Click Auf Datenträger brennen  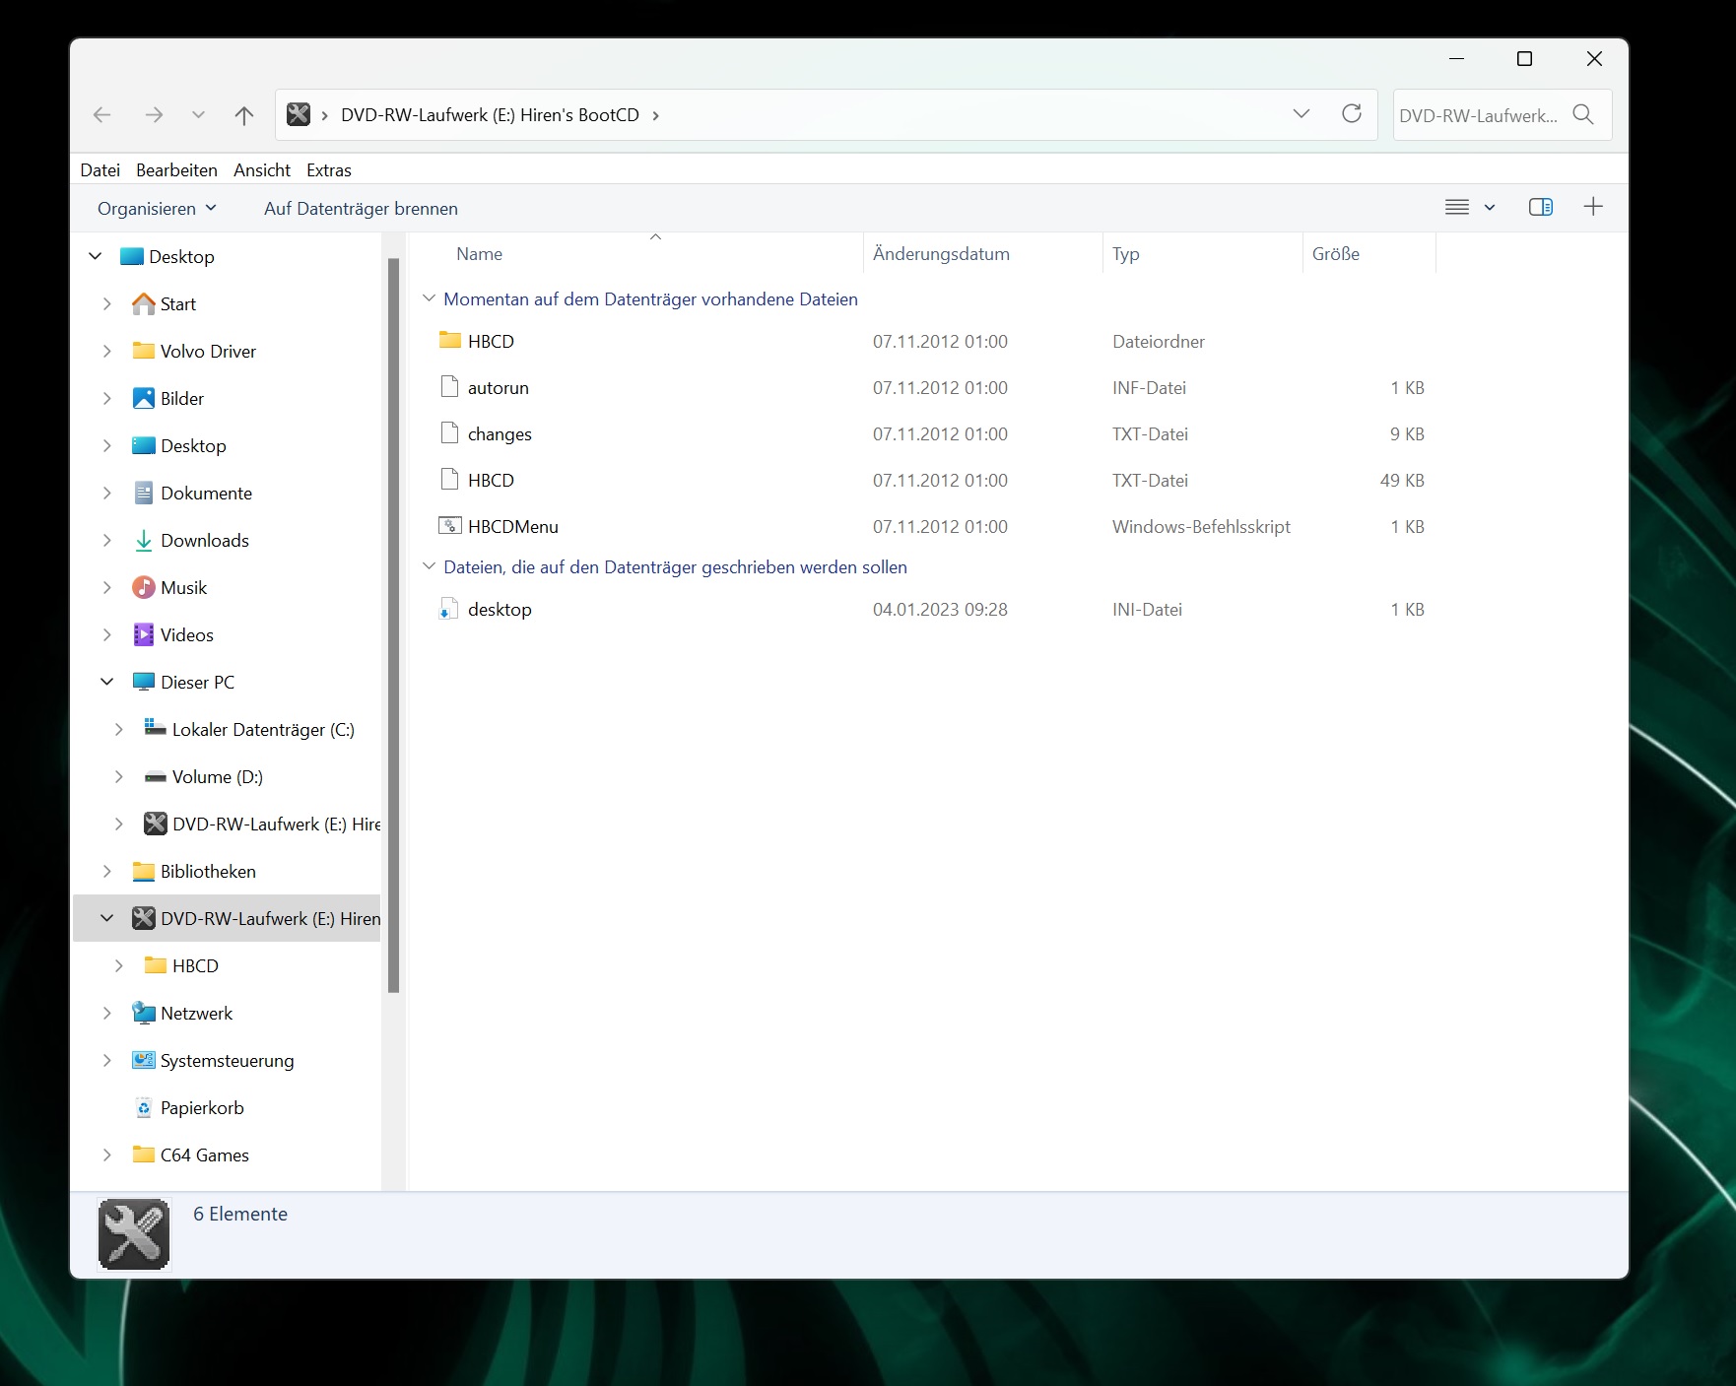(x=361, y=209)
